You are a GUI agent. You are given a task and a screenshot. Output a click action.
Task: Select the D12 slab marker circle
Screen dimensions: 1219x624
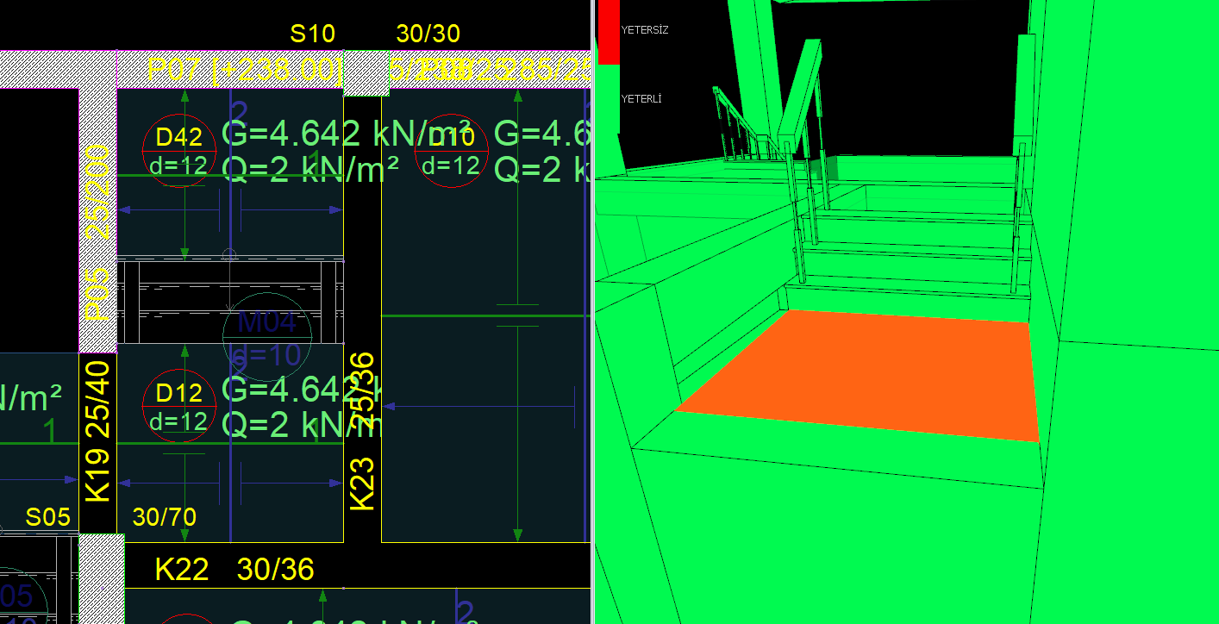[x=178, y=406]
